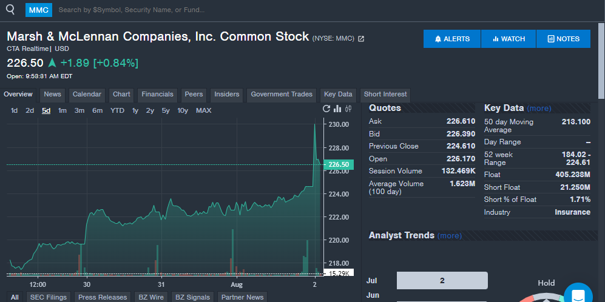Screen dimensions: 605x302
Task: Refresh the chart with the reload icon
Action: 326,109
